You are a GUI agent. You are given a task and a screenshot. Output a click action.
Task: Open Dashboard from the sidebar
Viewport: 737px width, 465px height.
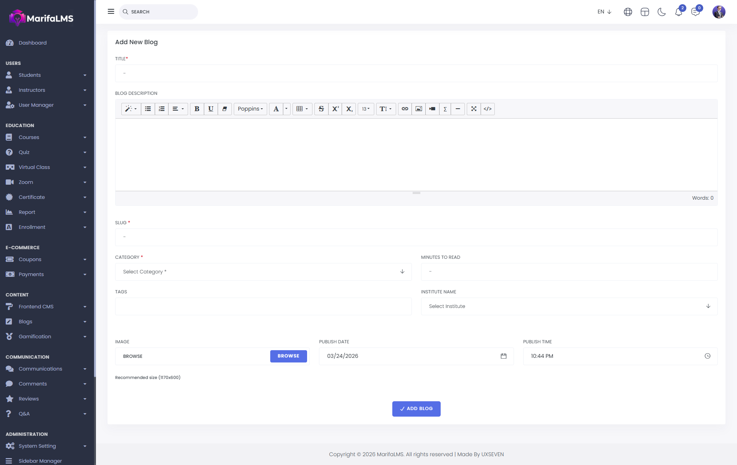(33, 43)
